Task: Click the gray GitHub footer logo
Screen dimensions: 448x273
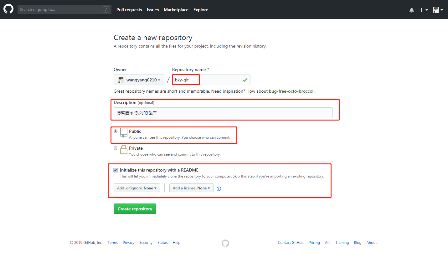Action: [x=225, y=243]
